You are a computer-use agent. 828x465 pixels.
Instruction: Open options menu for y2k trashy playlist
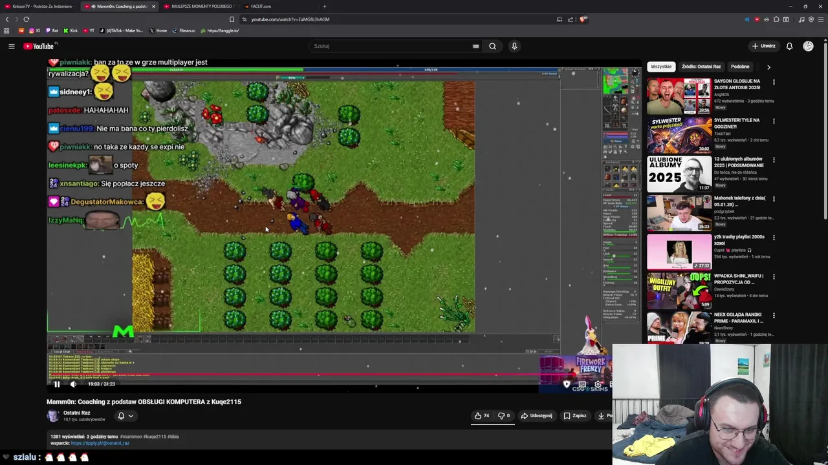[774, 238]
